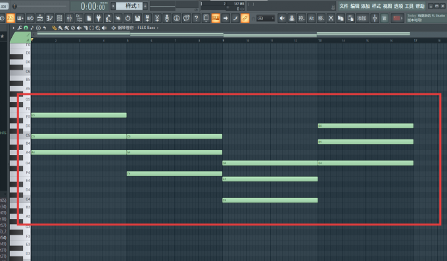
Task: Click the microphone one-click recording icon
Action: point(167,18)
